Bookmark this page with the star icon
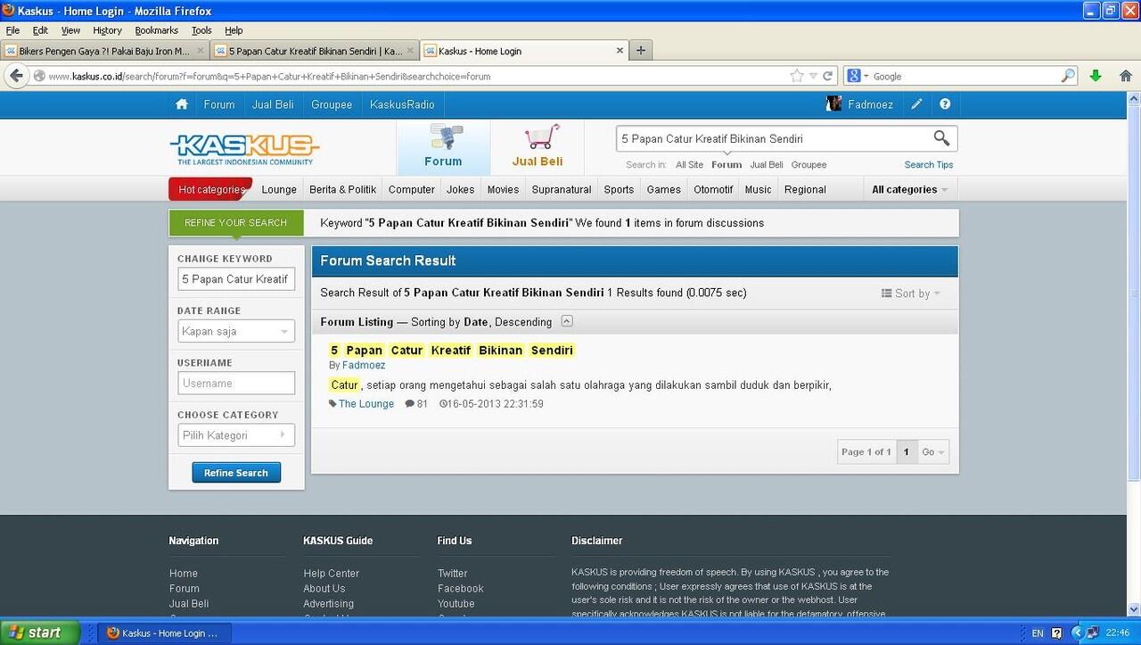This screenshot has height=645, width=1141. tap(796, 76)
